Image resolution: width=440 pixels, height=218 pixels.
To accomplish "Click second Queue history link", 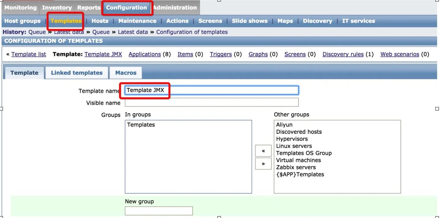I will pos(101,32).
